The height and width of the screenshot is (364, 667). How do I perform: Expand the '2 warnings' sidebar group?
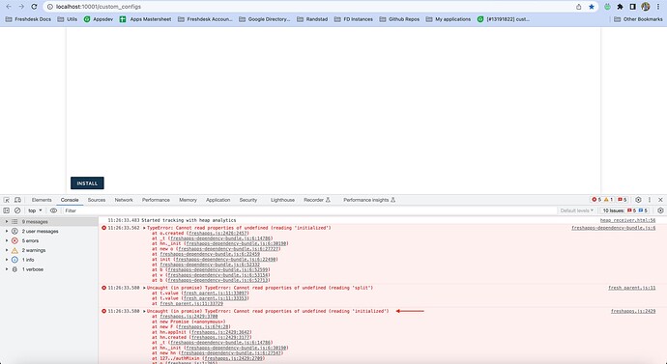[7, 250]
